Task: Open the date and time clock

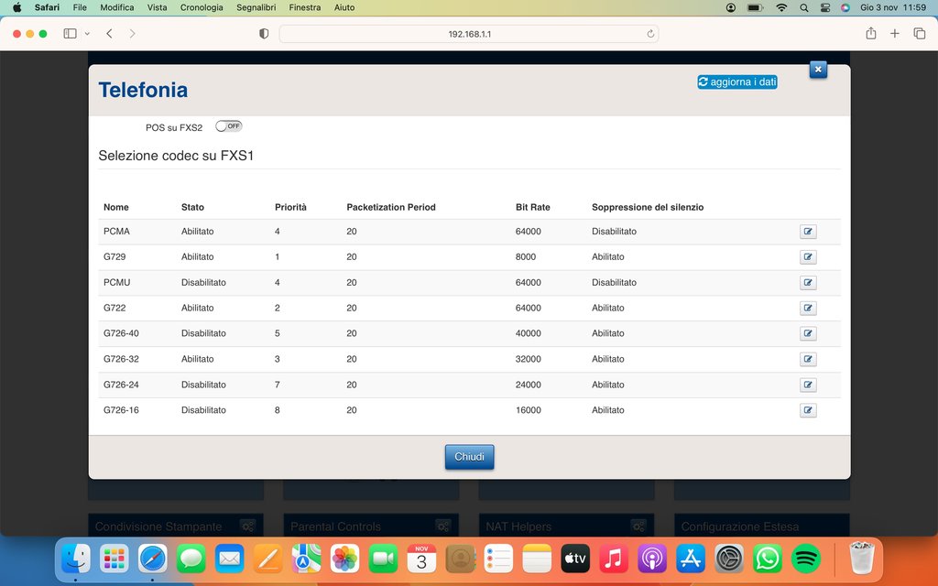Action: point(893,7)
